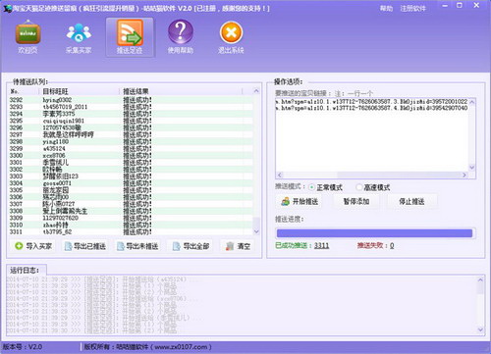Select row 3293 tb4567019_2011
Screen dimensions: 491x354
click(131, 107)
